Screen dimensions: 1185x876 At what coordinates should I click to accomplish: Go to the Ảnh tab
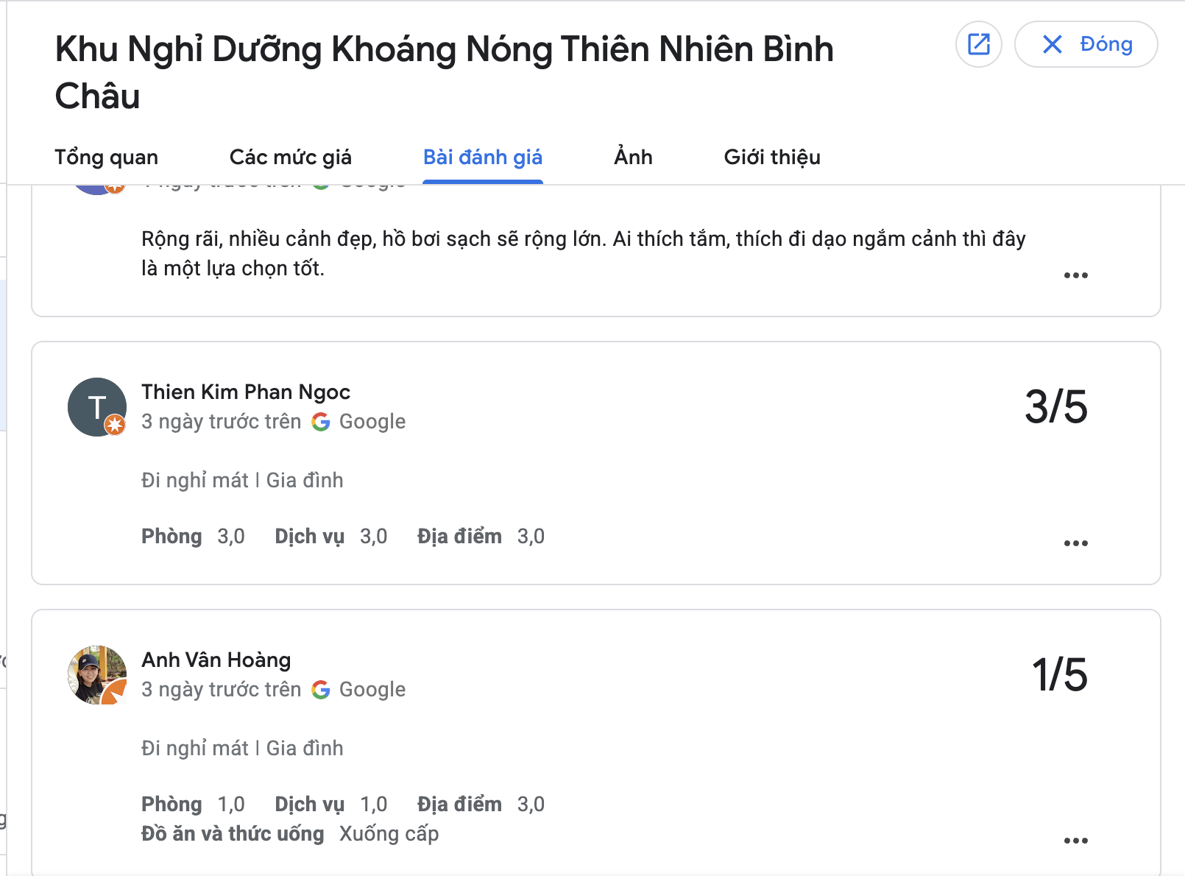[x=634, y=157]
